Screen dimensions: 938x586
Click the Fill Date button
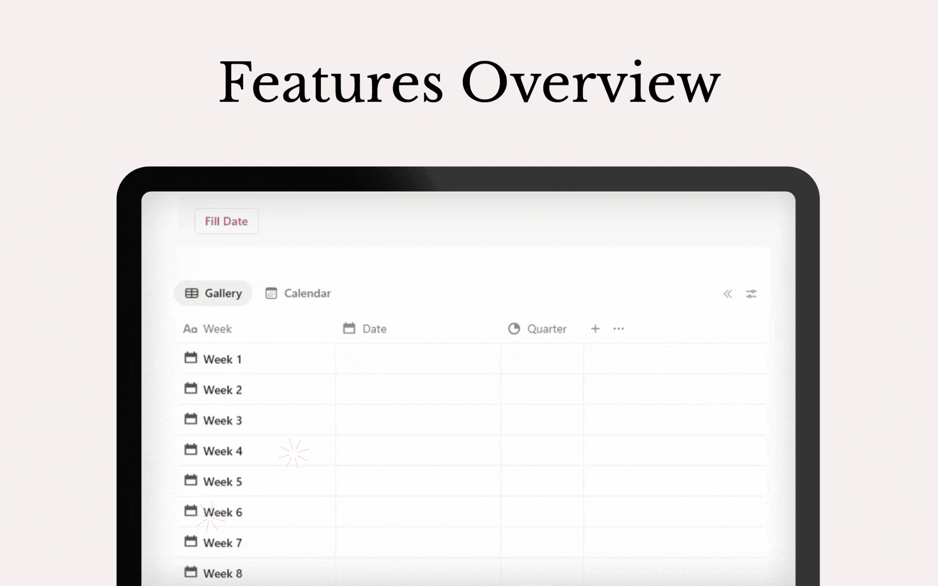(x=226, y=221)
